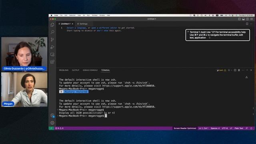Dismiss the terminal accessibility notification

188,32
